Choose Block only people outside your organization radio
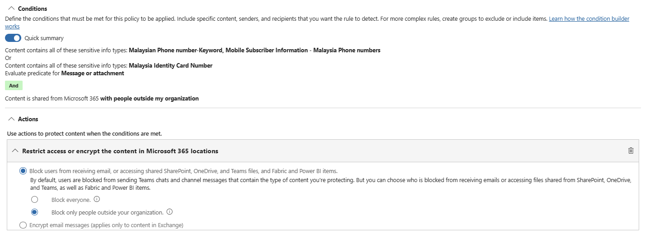Screen dimensions: 650x233 point(34,212)
